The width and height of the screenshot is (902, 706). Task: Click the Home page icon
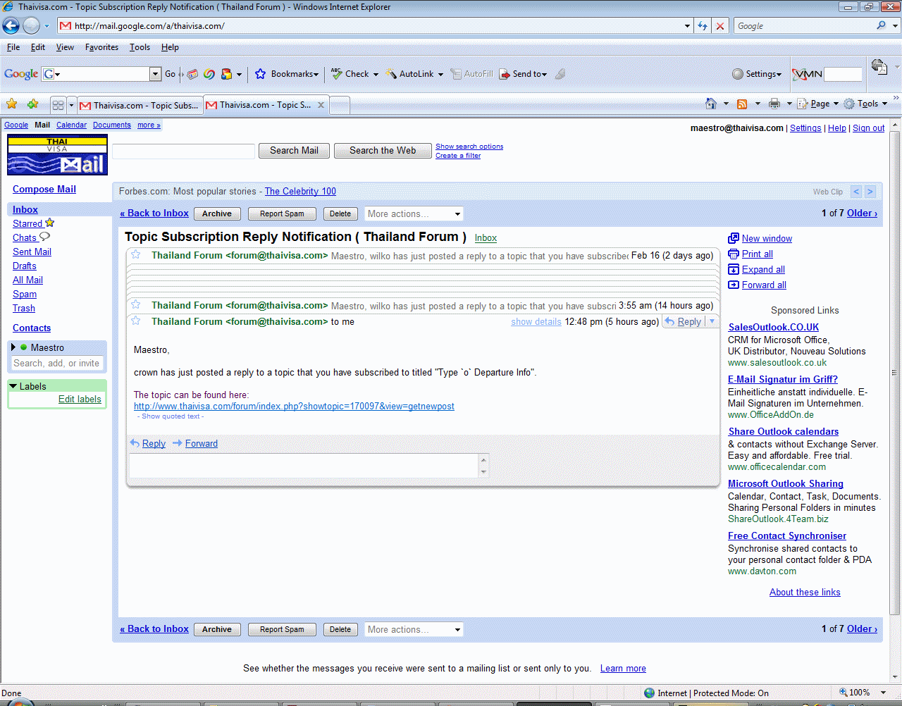click(711, 104)
